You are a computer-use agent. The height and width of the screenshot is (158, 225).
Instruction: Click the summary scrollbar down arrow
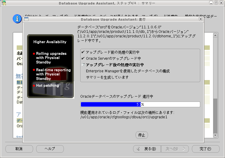point(215,135)
